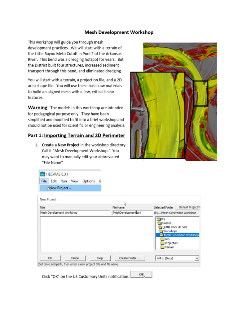Screen dimensions: 238x317
Task: Select the _Little Rock 2D Sed folder
Action: point(173,227)
